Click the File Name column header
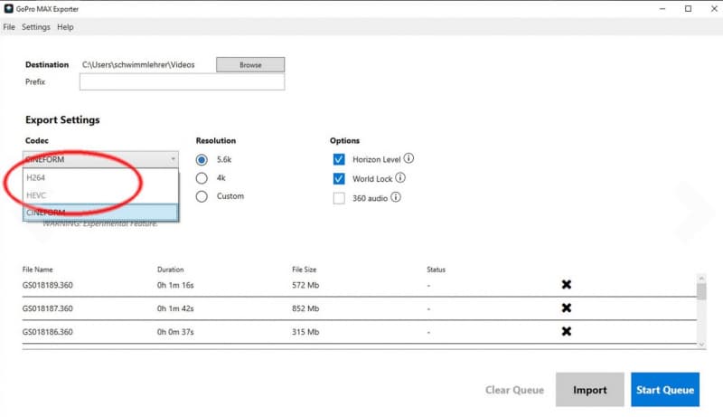723x417 pixels. click(x=37, y=270)
